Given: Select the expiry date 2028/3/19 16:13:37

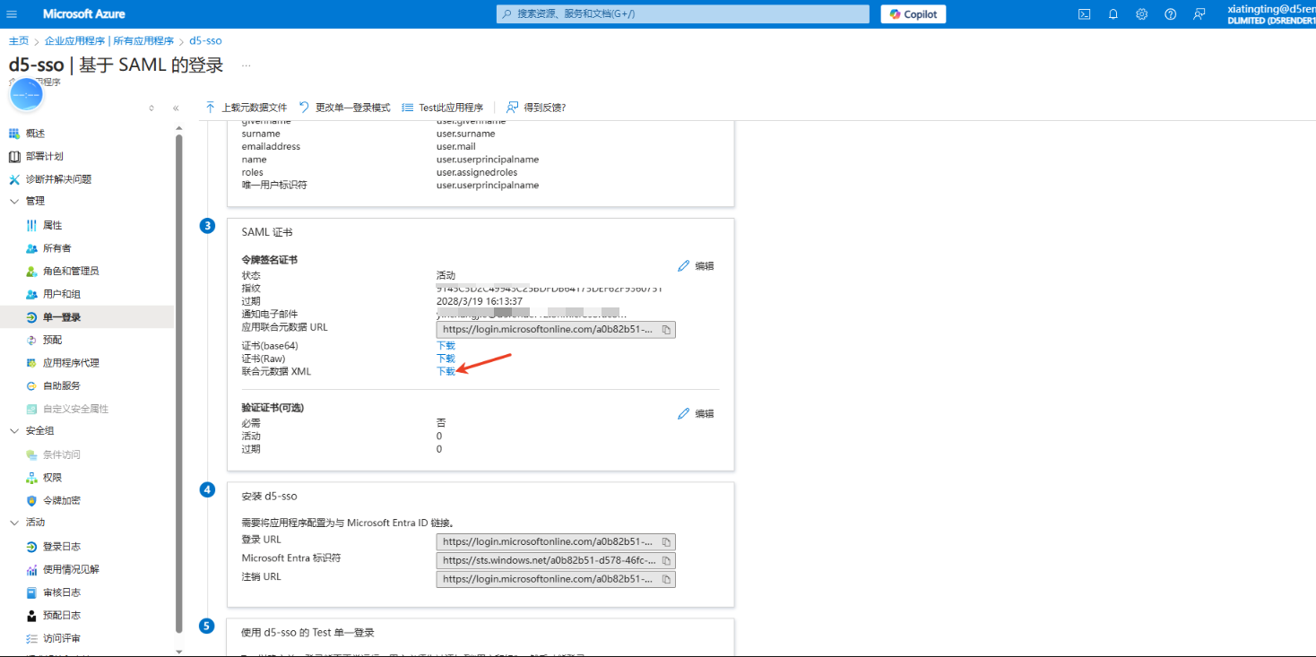Looking at the screenshot, I should (x=479, y=301).
